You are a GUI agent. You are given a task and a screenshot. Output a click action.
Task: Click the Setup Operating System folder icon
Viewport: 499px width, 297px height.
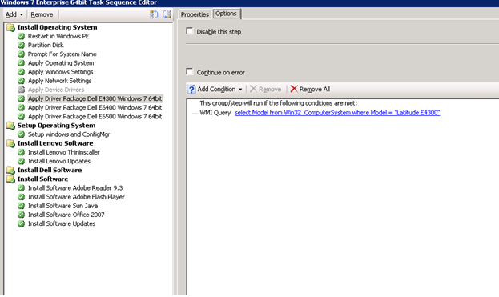[11, 126]
